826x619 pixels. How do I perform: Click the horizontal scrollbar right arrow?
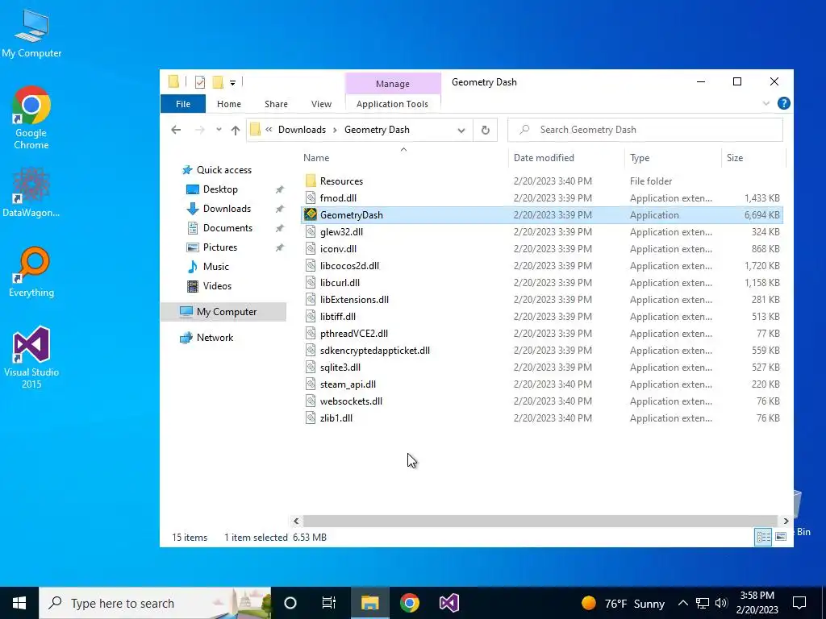tap(786, 521)
